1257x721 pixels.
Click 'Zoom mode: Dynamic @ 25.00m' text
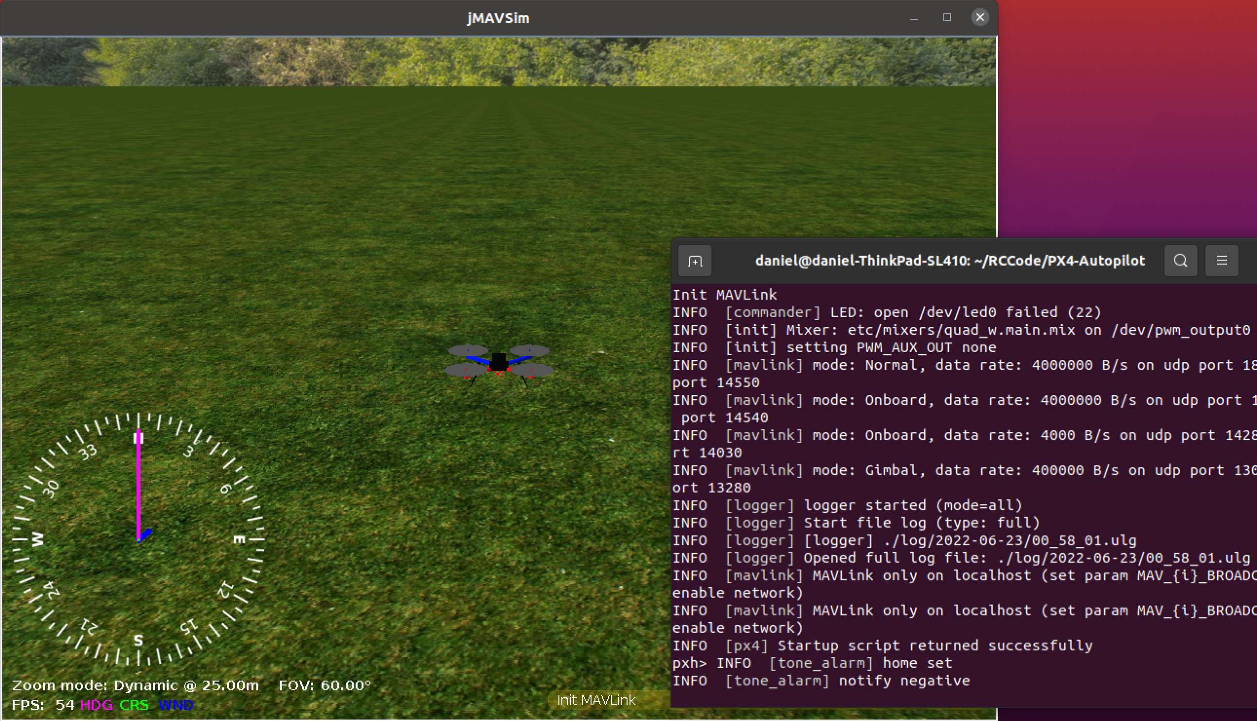click(x=135, y=686)
